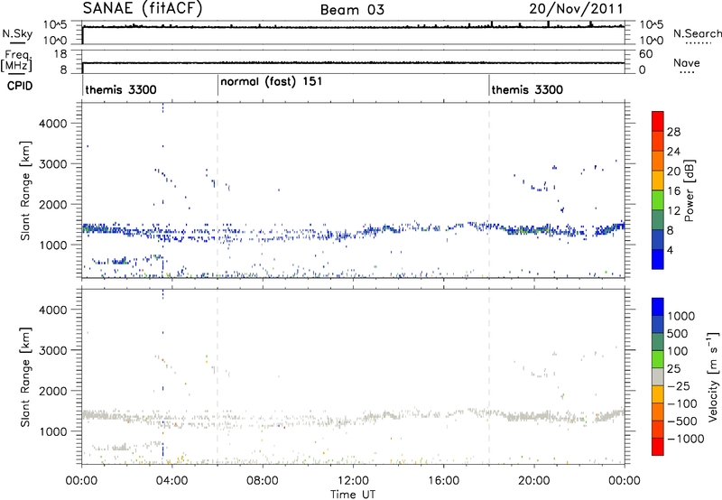Click the 60 Nave axis value
The height and width of the screenshot is (500, 722).
(645, 54)
